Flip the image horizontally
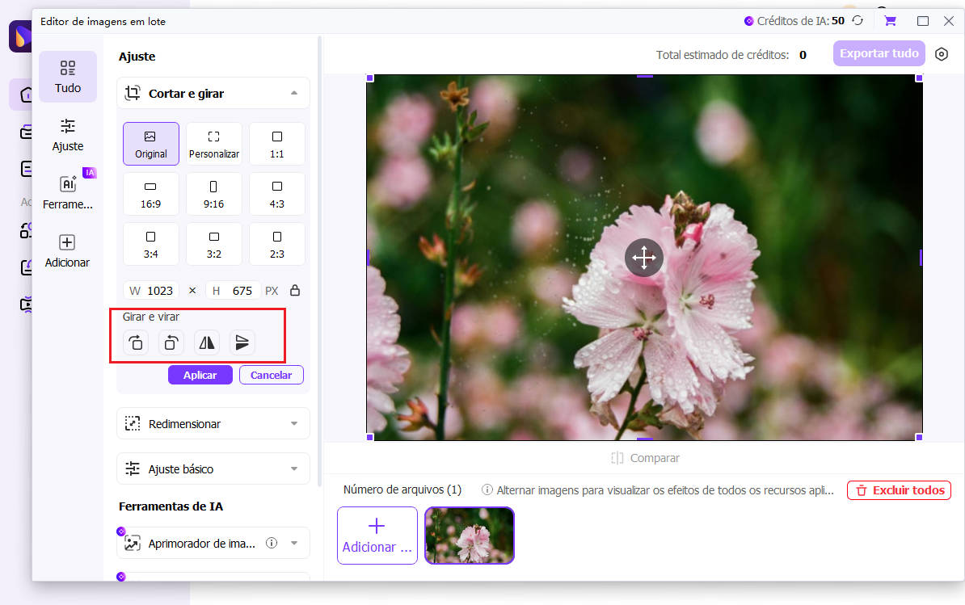This screenshot has height=605, width=965. click(207, 342)
